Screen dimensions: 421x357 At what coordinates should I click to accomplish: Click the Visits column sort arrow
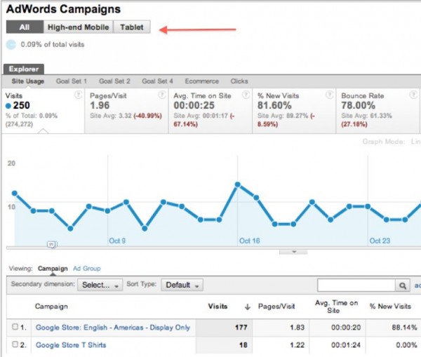coord(248,307)
